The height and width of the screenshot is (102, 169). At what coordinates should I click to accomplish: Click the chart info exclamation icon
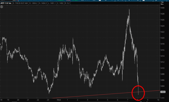coord(2,7)
